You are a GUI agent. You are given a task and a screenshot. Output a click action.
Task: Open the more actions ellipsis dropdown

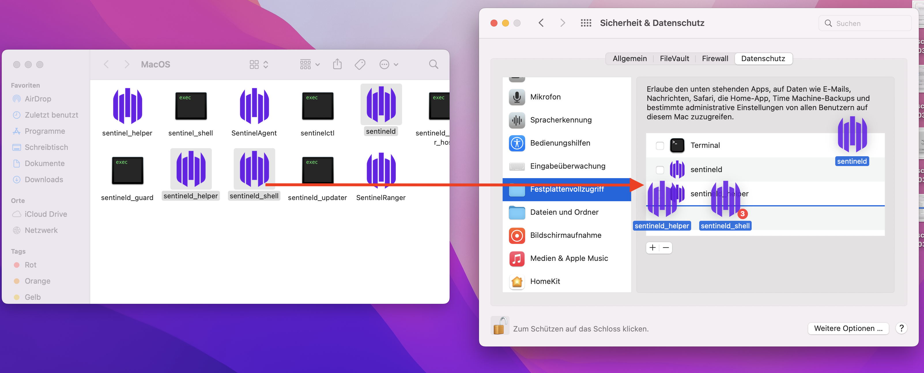pos(389,64)
